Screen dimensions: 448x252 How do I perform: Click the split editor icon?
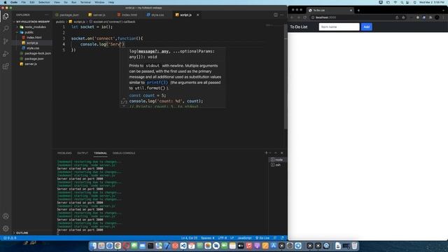click(x=276, y=15)
